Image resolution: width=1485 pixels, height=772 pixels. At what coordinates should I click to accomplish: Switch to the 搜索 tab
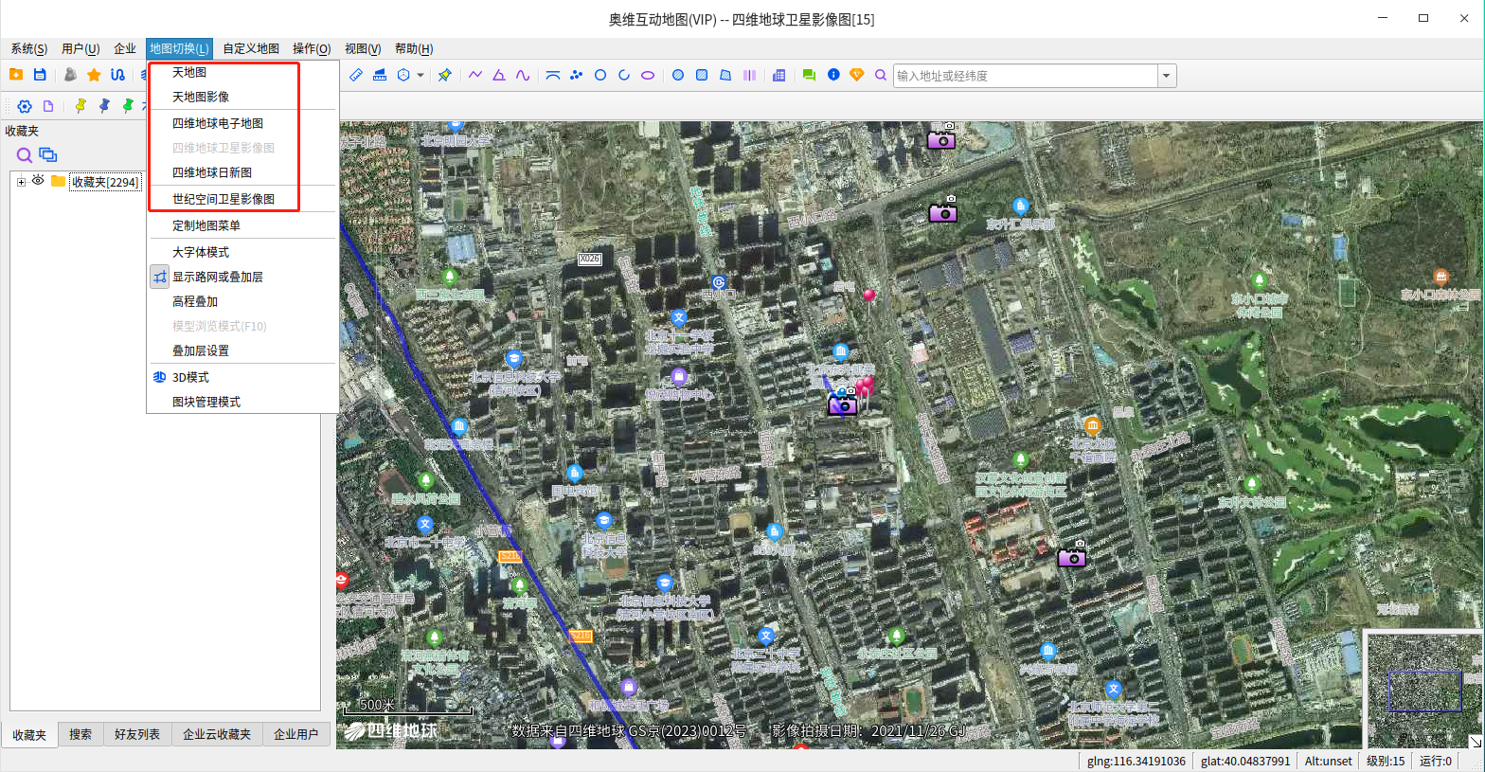[81, 734]
